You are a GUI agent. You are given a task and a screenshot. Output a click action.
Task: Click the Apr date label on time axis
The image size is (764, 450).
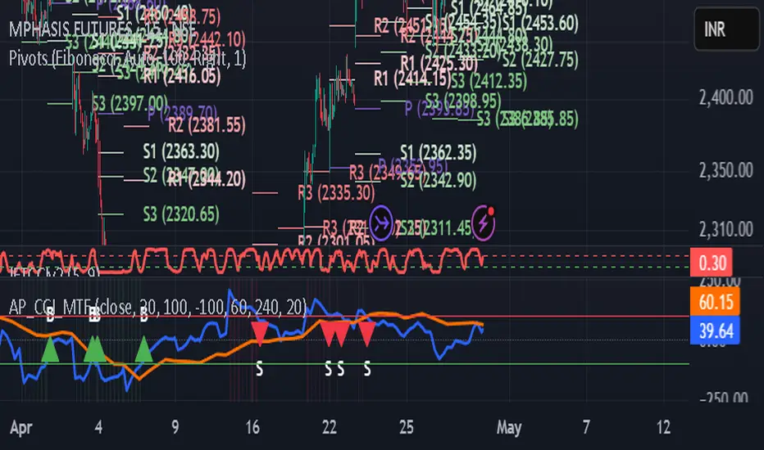click(x=21, y=428)
